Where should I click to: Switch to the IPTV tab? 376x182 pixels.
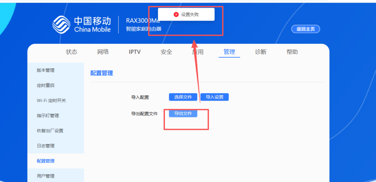pyautogui.click(x=134, y=52)
